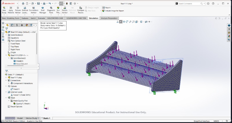
Task: Collapse the External Loads node
Action: pos(6,92)
